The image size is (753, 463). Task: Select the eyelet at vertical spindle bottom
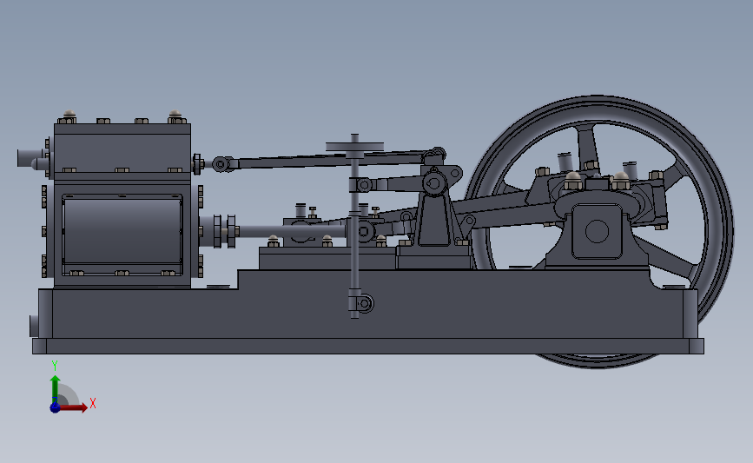(x=365, y=303)
